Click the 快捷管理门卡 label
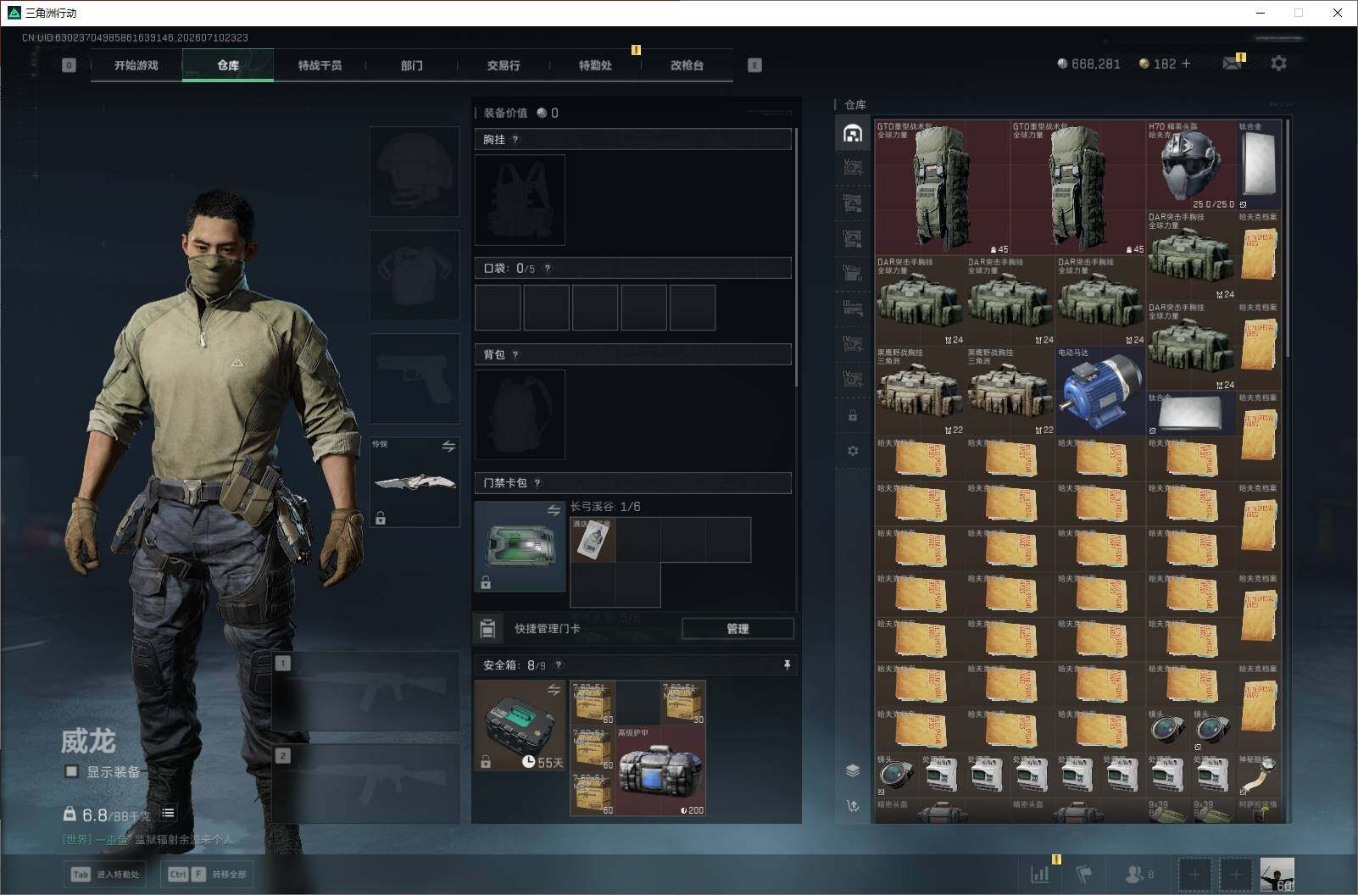1358x895 pixels. click(548, 629)
